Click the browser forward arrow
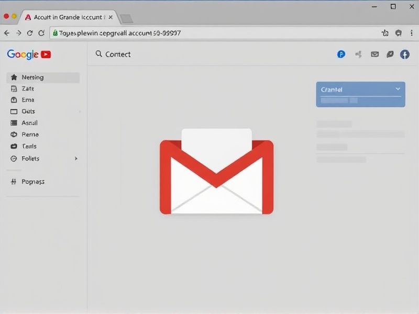This screenshot has height=314, width=419. [18, 33]
